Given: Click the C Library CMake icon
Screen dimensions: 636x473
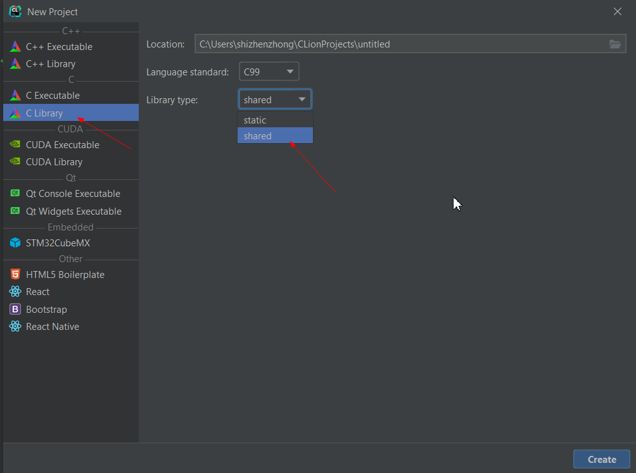Looking at the screenshot, I should point(15,113).
